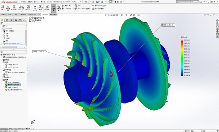The width and height of the screenshot is (219, 132).
Task: Click the Print icon in top toolbar
Action: 102,2
